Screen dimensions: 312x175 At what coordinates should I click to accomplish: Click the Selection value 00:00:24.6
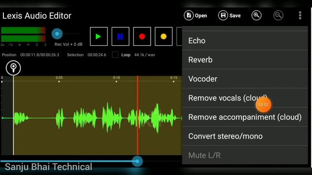tap(97, 55)
